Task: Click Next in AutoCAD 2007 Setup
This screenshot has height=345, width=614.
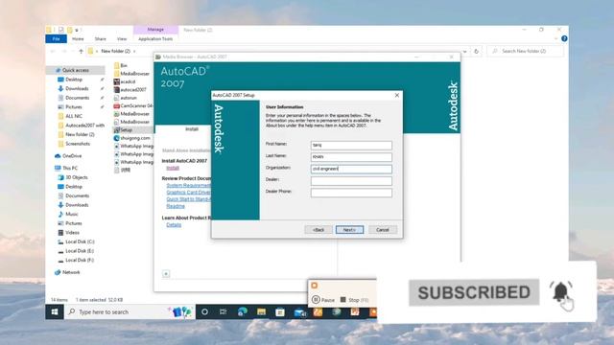Action: coord(349,230)
